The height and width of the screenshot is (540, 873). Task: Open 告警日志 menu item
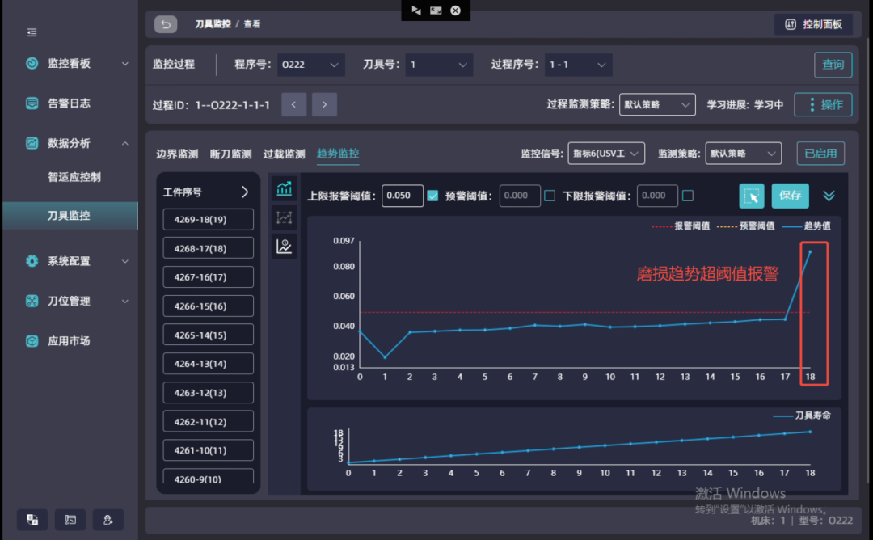(x=70, y=103)
